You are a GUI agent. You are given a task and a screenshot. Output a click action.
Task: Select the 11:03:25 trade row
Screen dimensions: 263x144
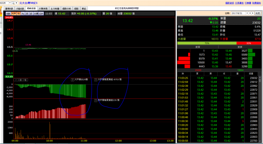218,78
